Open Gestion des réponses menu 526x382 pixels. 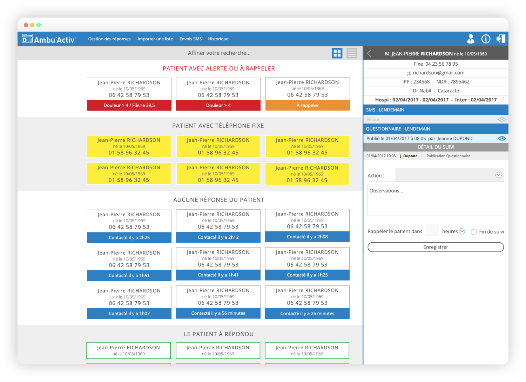click(x=109, y=39)
